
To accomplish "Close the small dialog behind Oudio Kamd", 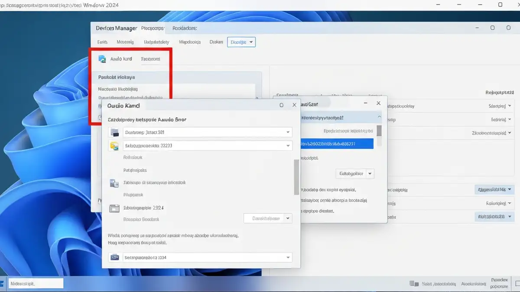I will (x=378, y=103).
